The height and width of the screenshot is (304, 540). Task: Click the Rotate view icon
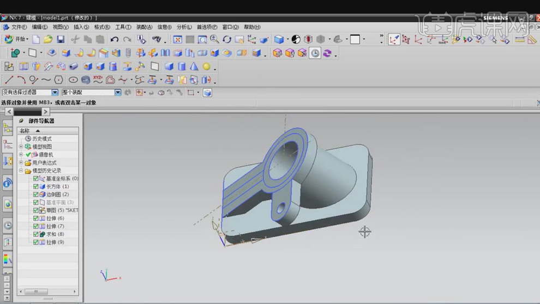click(227, 39)
